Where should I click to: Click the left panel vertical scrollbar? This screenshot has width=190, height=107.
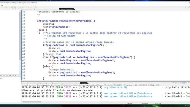20,36
